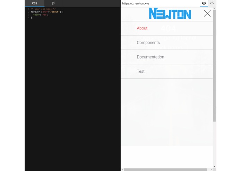Switch to the CSS tab
Image resolution: width=241 pixels, height=171 pixels.
[x=35, y=3]
